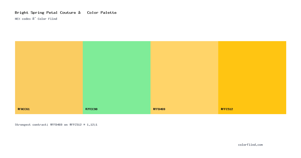The height and width of the screenshot is (158, 301).
Task: Click the HEX codes subtitle text
Action: (36, 19)
